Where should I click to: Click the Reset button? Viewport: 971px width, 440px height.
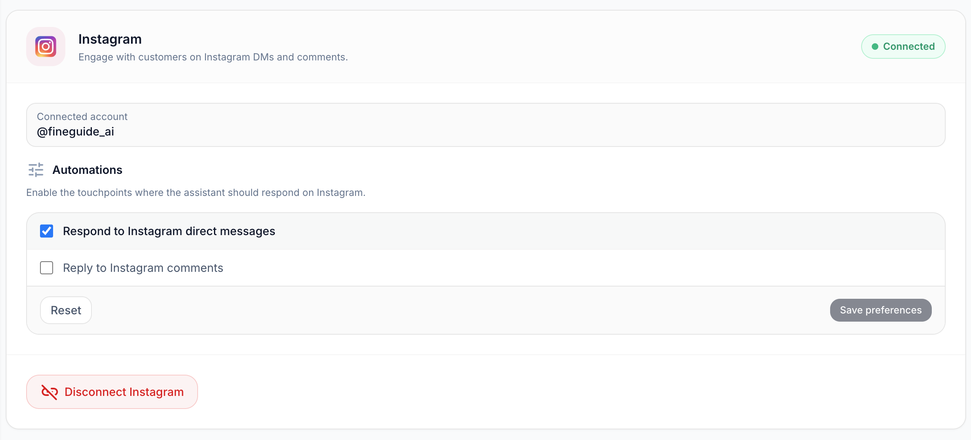pos(66,310)
